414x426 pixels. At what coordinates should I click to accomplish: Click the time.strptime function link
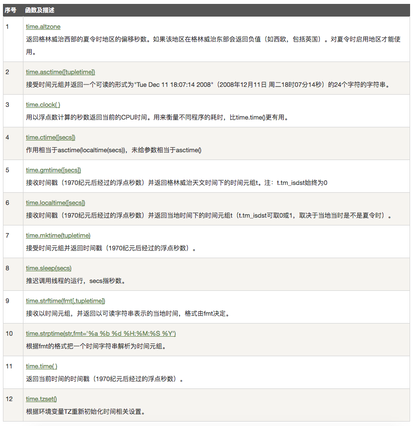click(101, 334)
